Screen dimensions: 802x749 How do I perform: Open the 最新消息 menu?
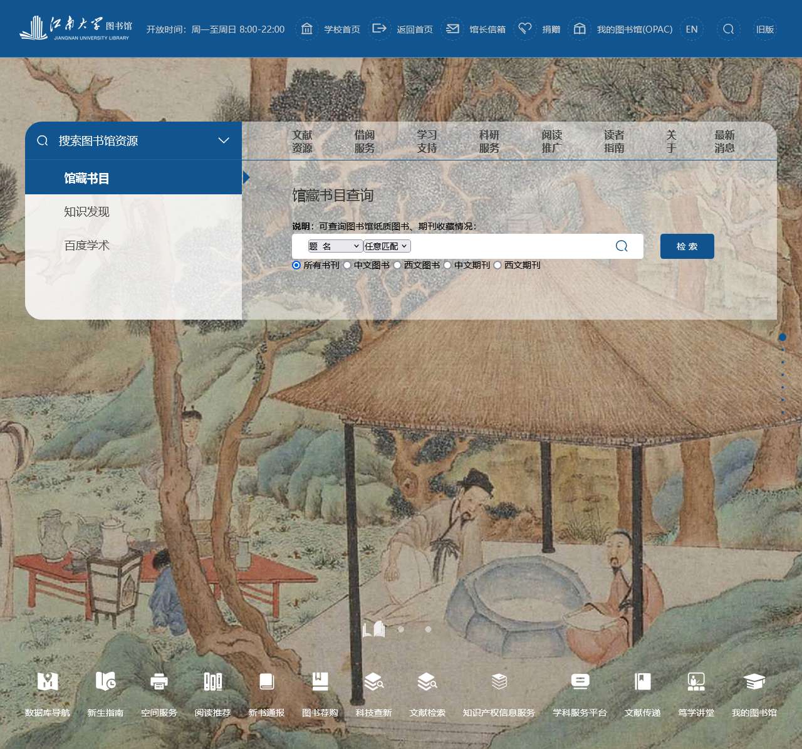725,141
